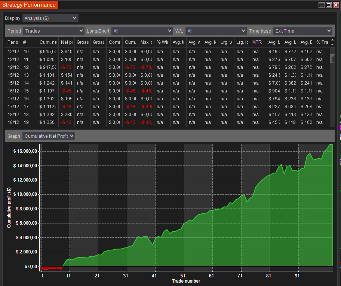The height and width of the screenshot is (286, 341).
Task: Close the Strategy Performance window
Action: 336,5
